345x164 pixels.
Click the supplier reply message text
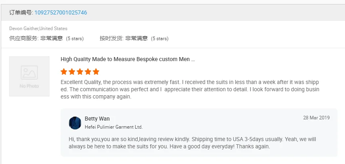pos(192,143)
